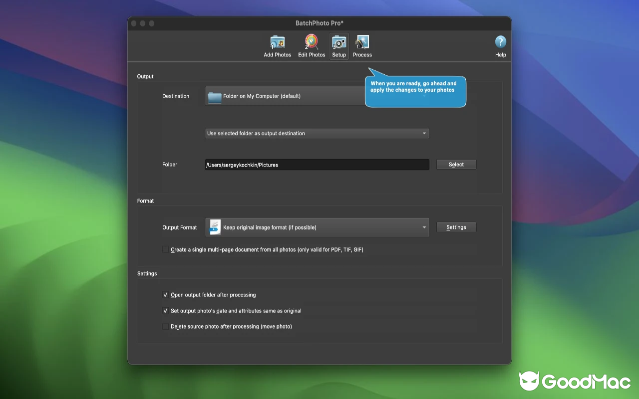
Task: Dismiss the blue tooltip speech bubble
Action: click(415, 92)
